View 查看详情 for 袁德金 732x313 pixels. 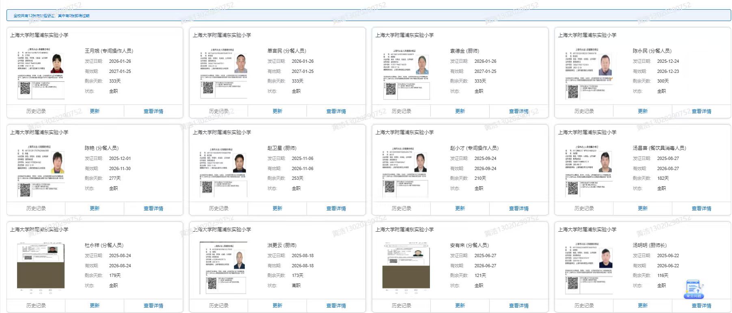[519, 111]
